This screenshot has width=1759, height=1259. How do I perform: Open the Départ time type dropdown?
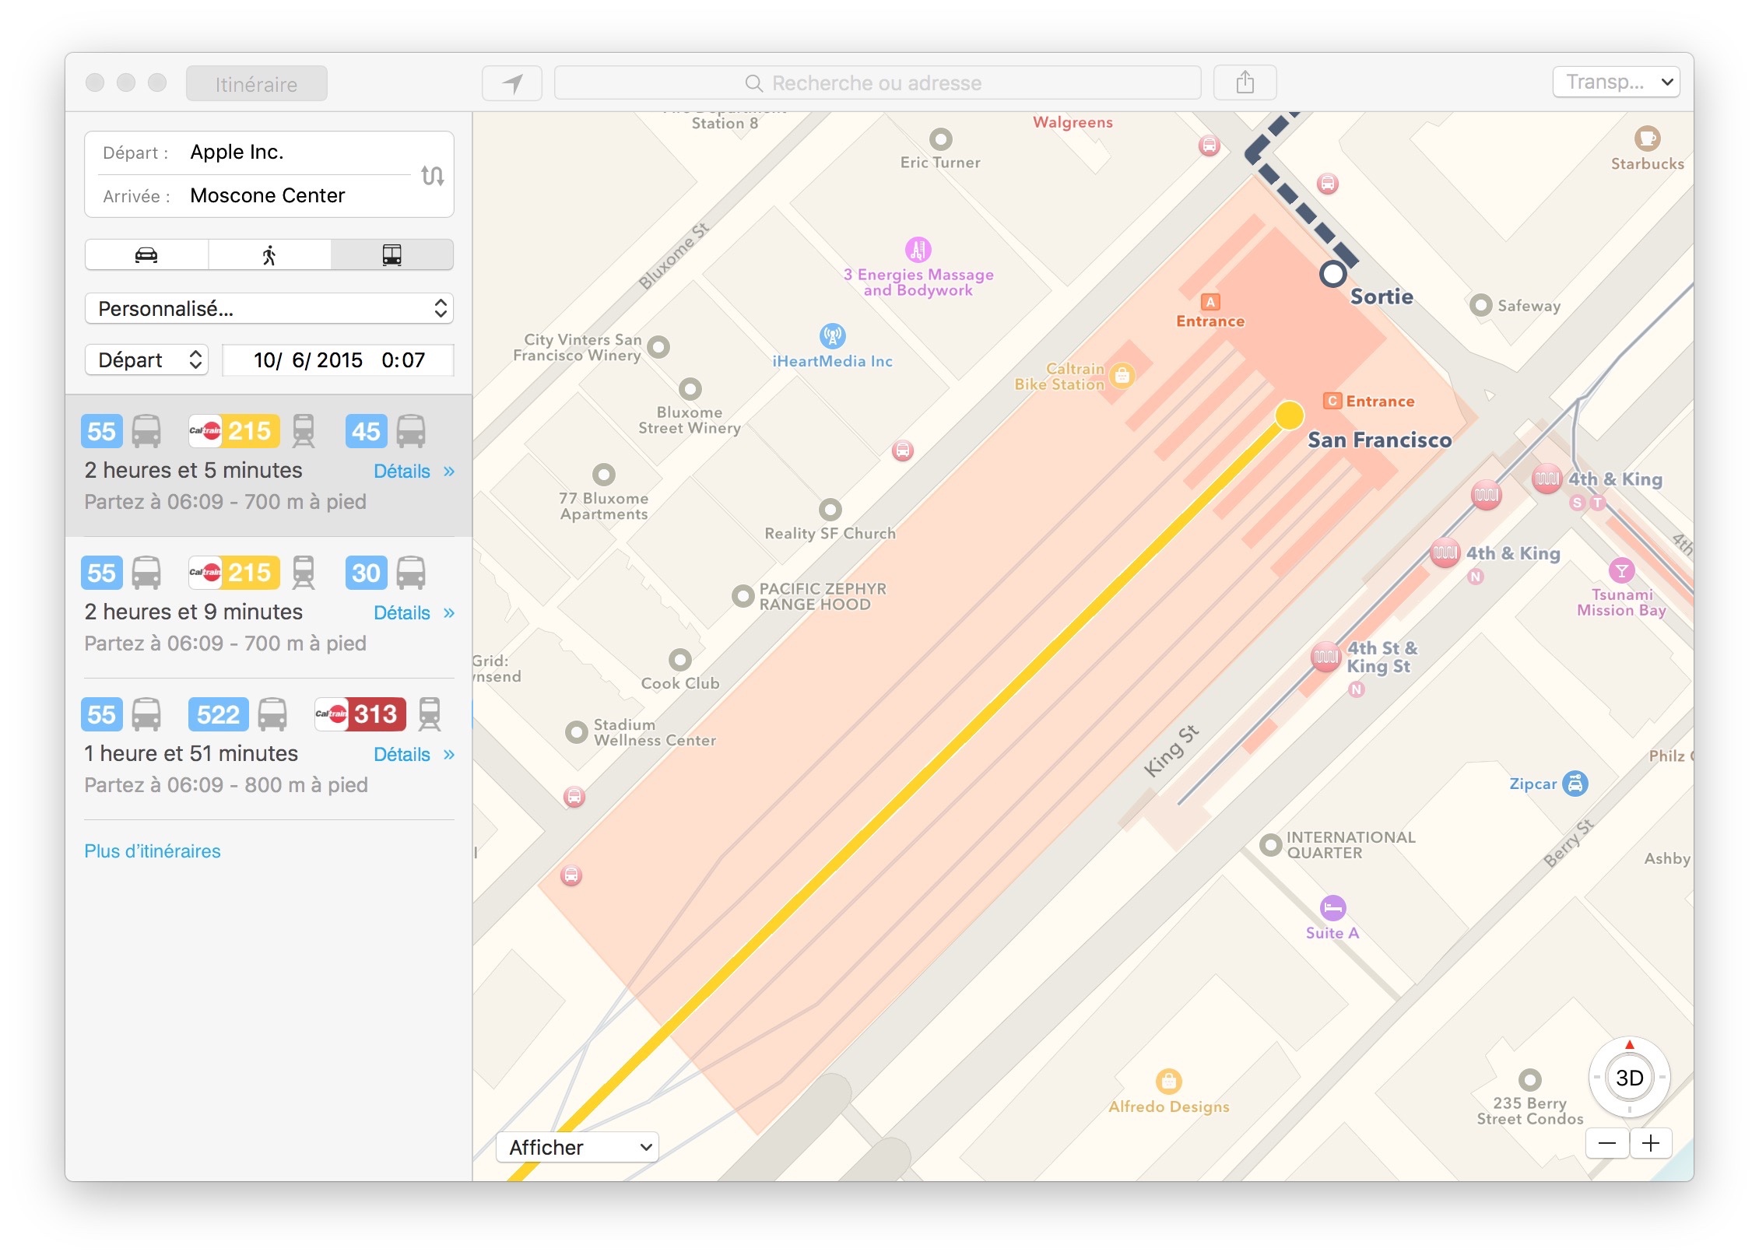click(x=146, y=360)
